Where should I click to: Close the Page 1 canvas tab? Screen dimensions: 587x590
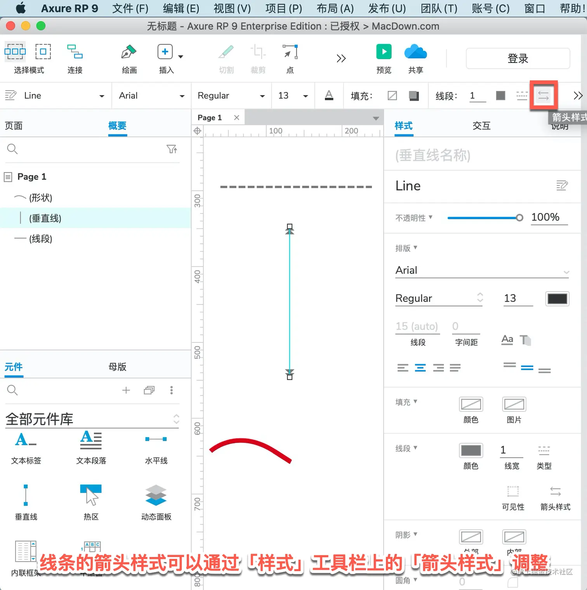point(236,117)
